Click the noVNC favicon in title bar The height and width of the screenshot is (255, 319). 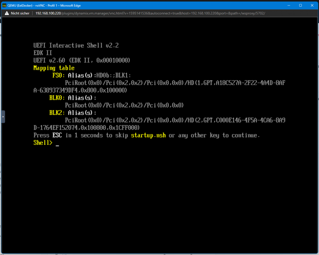[x=4, y=5]
